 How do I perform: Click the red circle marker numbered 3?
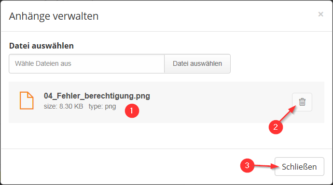coord(247,165)
